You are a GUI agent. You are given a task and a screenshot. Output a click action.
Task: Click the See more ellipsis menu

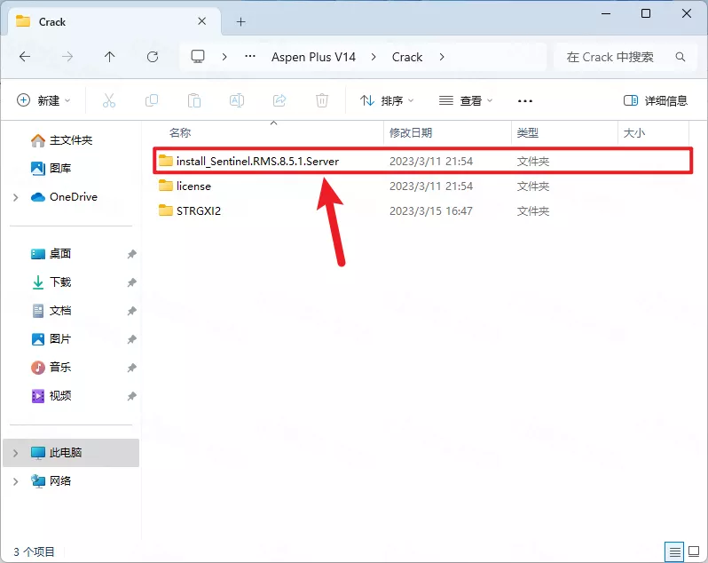[x=525, y=100]
